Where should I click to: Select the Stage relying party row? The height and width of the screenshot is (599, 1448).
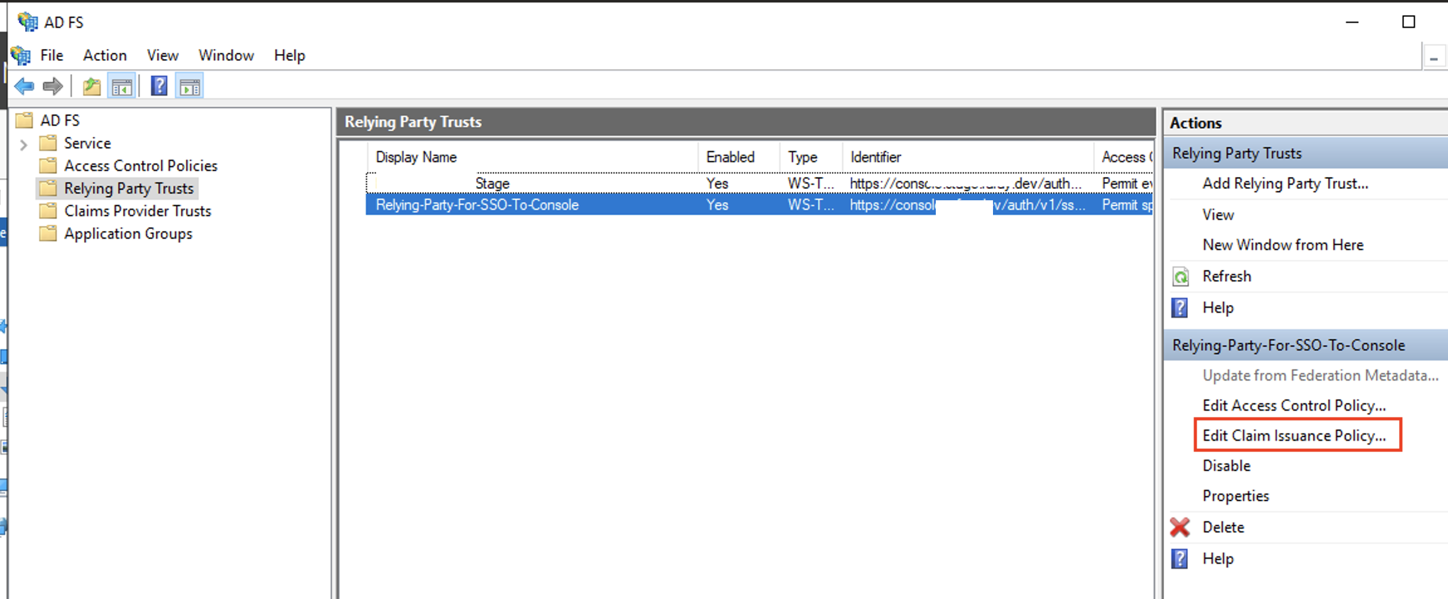pyautogui.click(x=759, y=183)
